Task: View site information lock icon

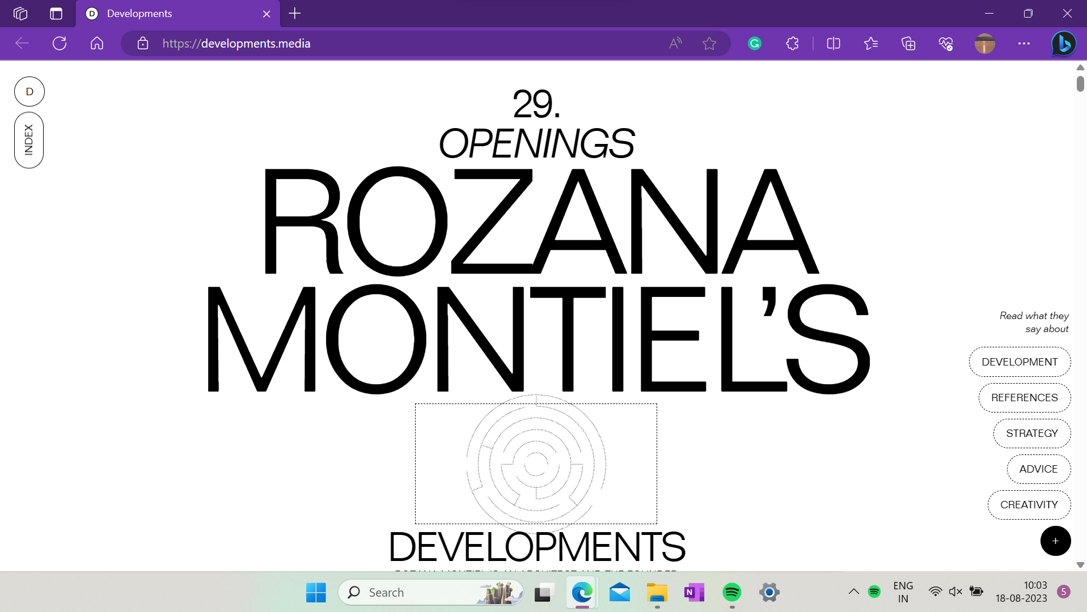Action: pos(143,44)
